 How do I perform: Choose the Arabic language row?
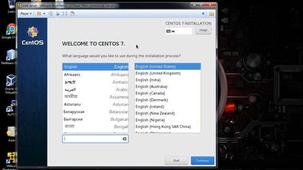pyautogui.click(x=96, y=90)
